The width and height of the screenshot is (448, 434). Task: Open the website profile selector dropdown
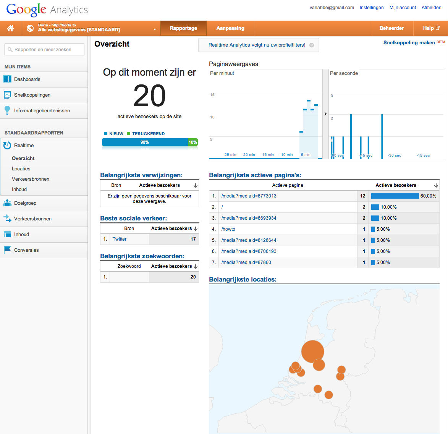click(155, 29)
